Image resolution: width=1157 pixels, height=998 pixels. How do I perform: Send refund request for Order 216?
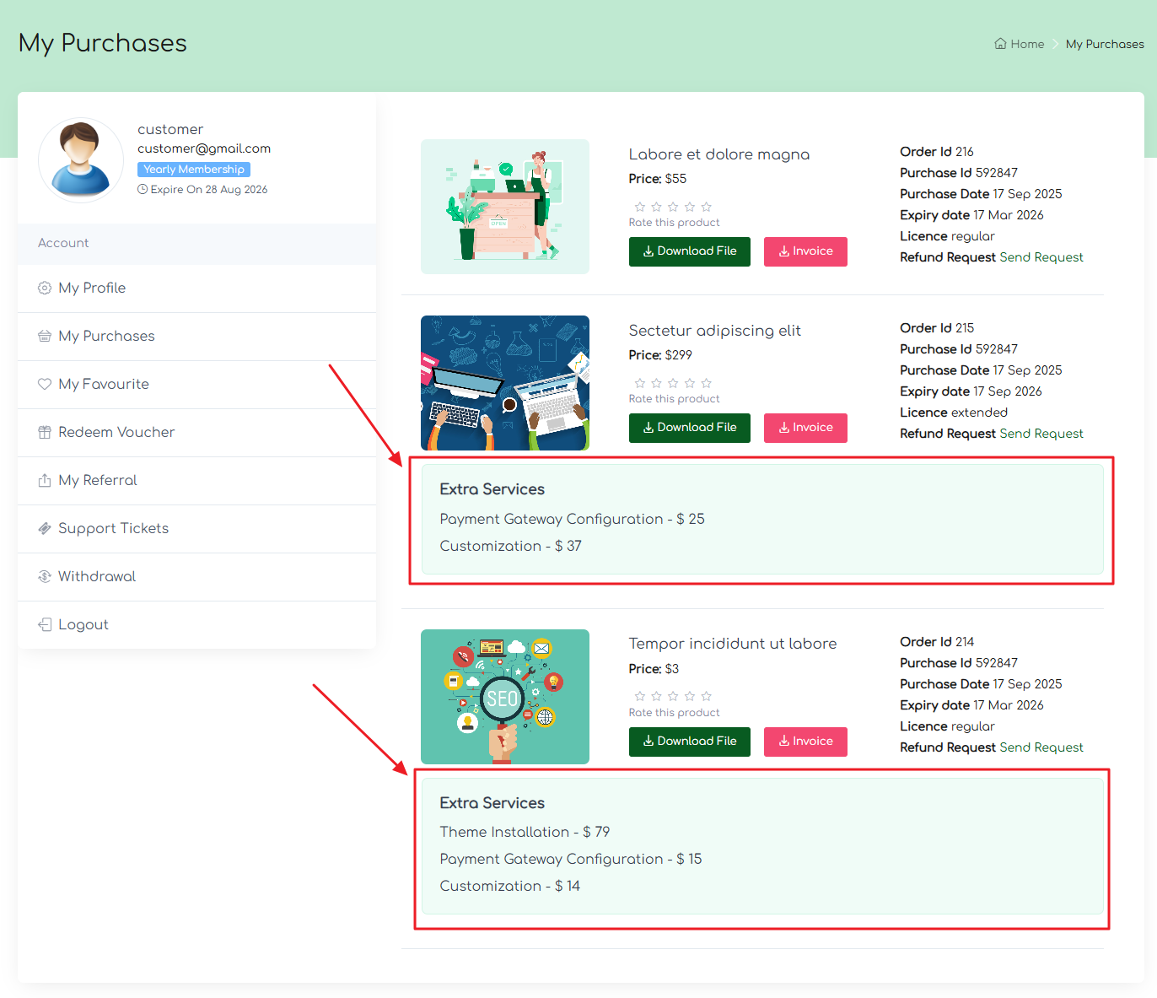1041,257
